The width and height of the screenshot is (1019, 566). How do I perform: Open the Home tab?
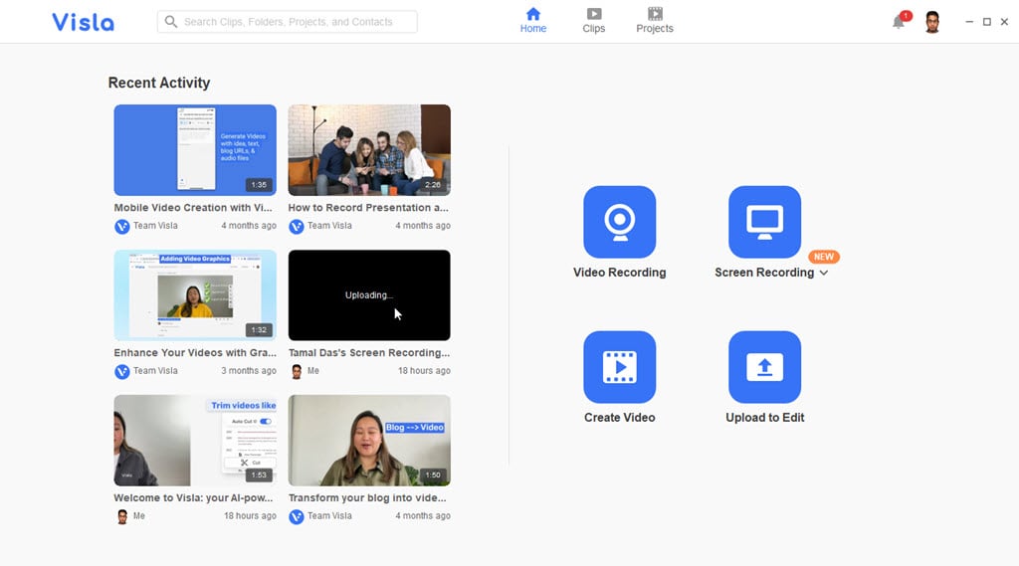click(x=533, y=20)
